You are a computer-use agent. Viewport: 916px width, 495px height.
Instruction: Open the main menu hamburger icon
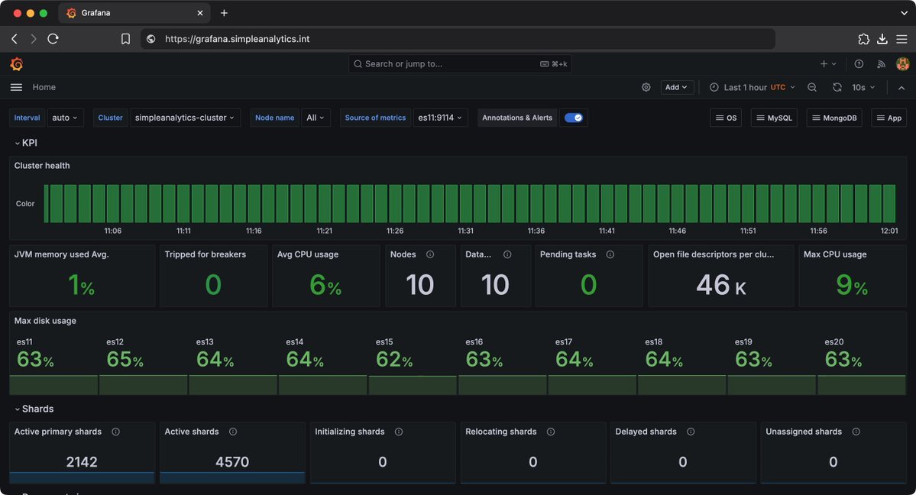coord(15,87)
